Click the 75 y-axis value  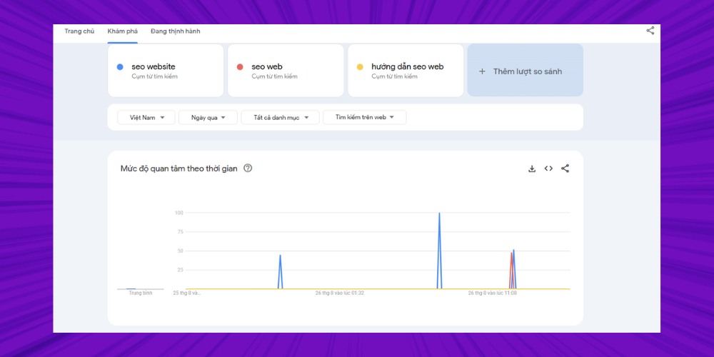(x=180, y=232)
